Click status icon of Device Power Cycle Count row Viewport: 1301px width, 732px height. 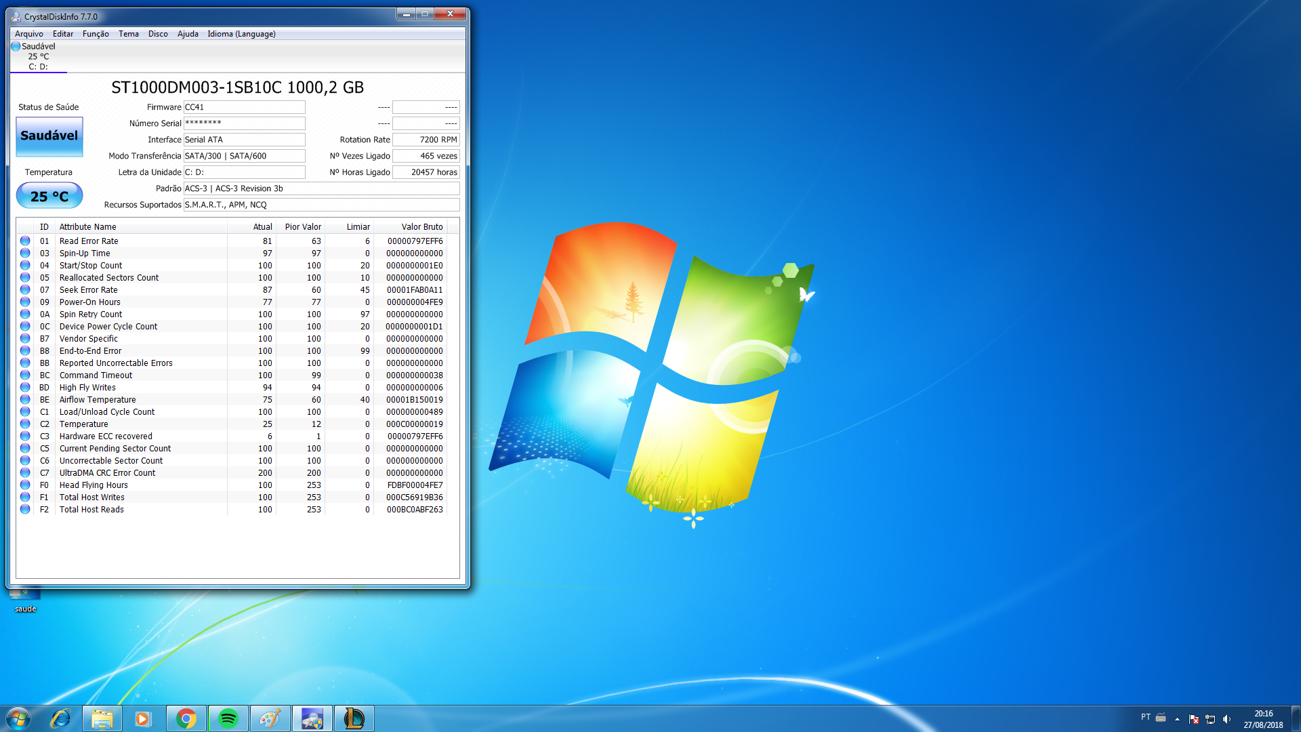(25, 326)
